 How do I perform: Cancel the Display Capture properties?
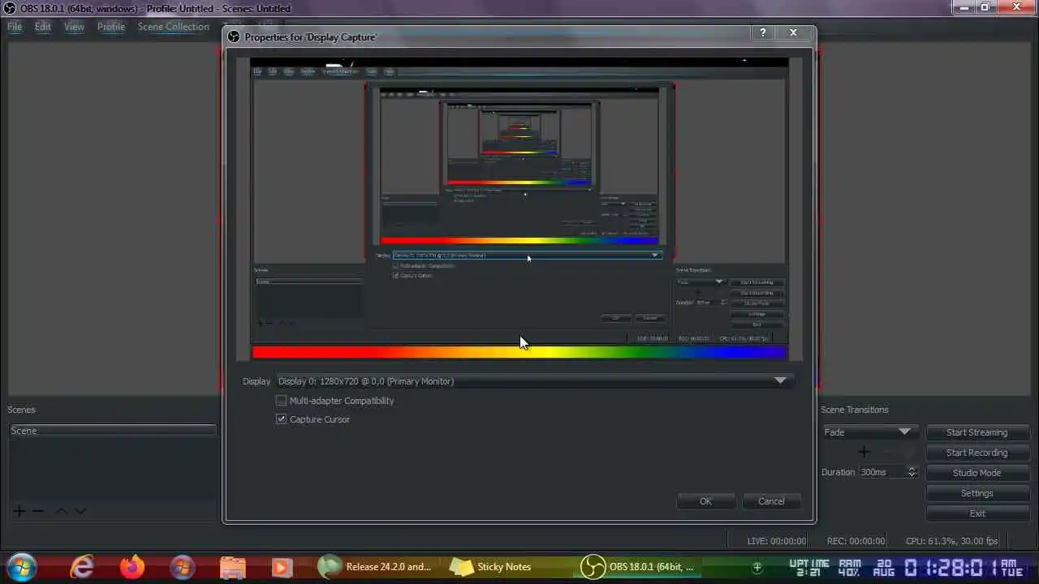[x=771, y=501]
